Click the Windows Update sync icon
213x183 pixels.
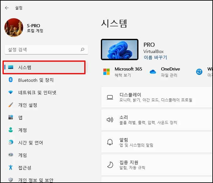199,72
